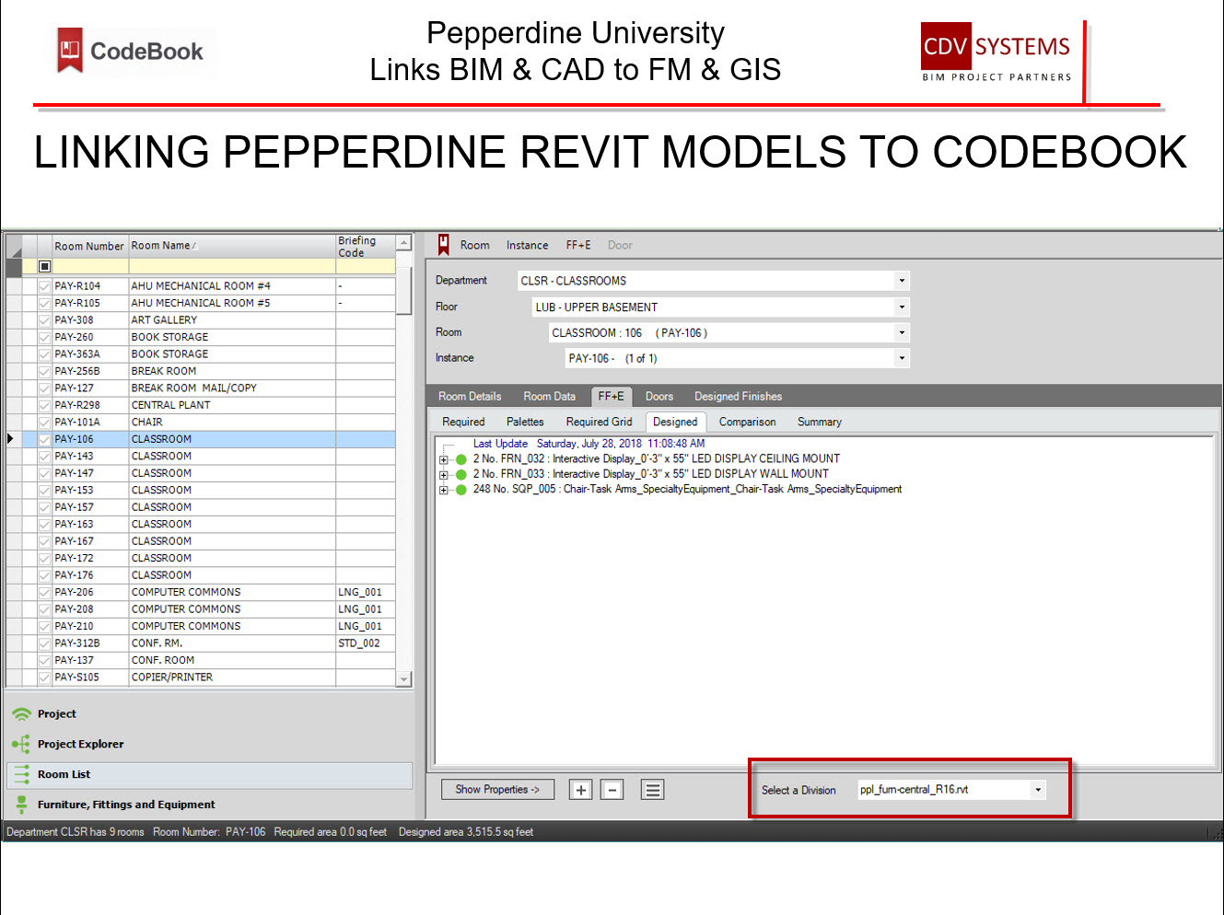Click the Project Explorer tree icon

[21, 744]
